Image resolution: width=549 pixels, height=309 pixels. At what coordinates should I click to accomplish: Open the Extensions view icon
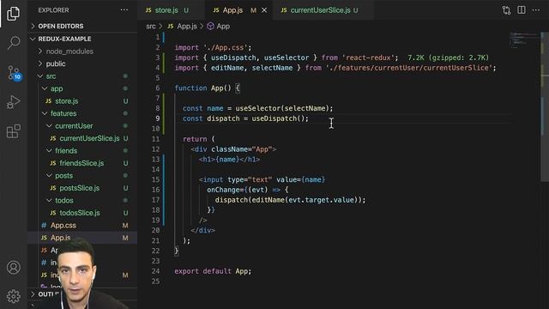(x=14, y=131)
